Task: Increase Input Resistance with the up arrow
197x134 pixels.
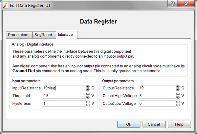Action: (88, 87)
